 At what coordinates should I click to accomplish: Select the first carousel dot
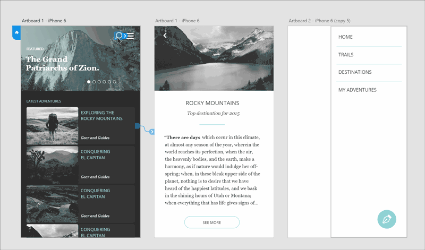pos(89,82)
